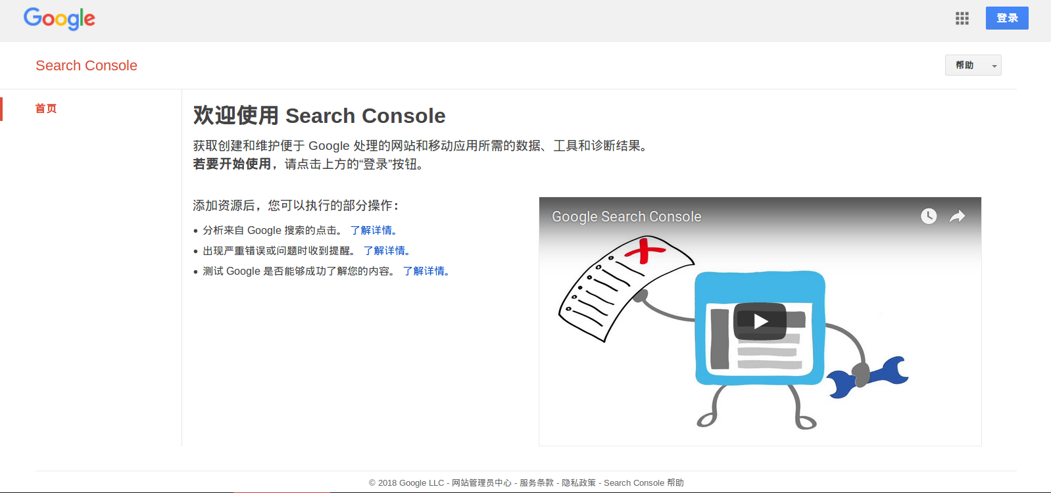Screen dimensions: 1051x493
Task: Play the Google Search Console video
Action: point(760,321)
